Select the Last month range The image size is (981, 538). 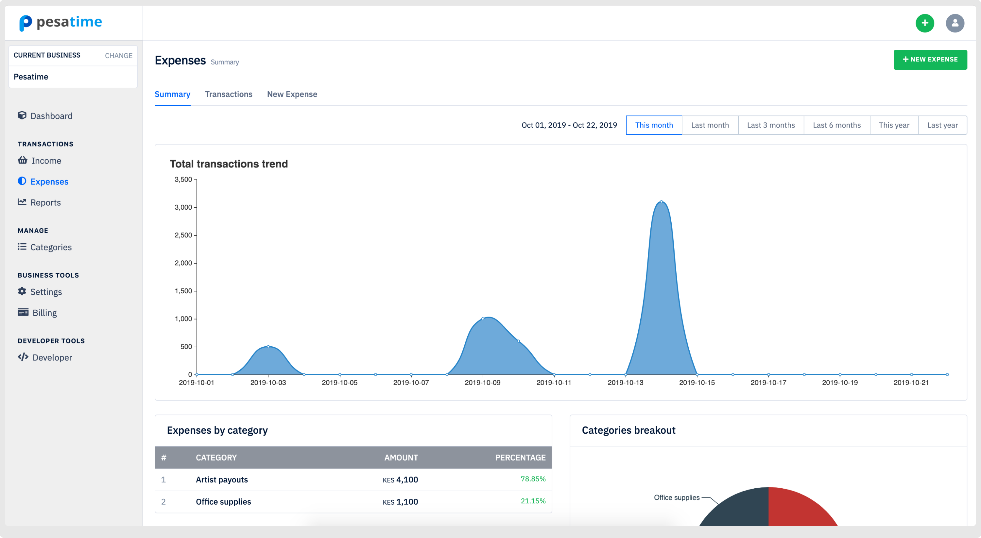click(710, 125)
